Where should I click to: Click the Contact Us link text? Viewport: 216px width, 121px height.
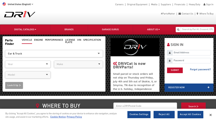(187, 14)
